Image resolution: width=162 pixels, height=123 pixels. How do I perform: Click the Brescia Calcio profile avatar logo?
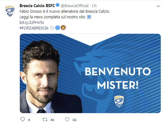tap(10, 11)
